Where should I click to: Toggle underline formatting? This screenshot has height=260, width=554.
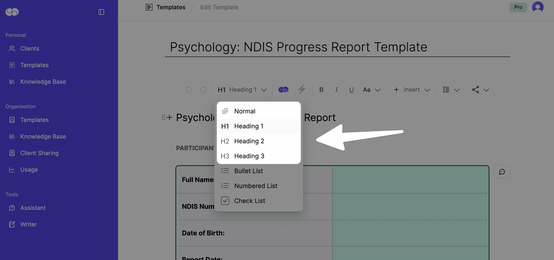coord(351,90)
